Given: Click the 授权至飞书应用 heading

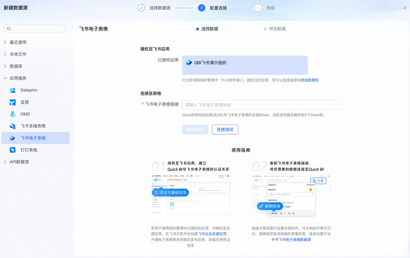Looking at the screenshot, I should 155,49.
